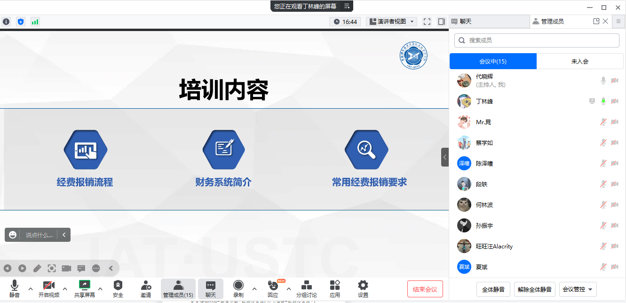The image size is (626, 303).
Task: Click the red 结束会议 button
Action: click(x=425, y=289)
